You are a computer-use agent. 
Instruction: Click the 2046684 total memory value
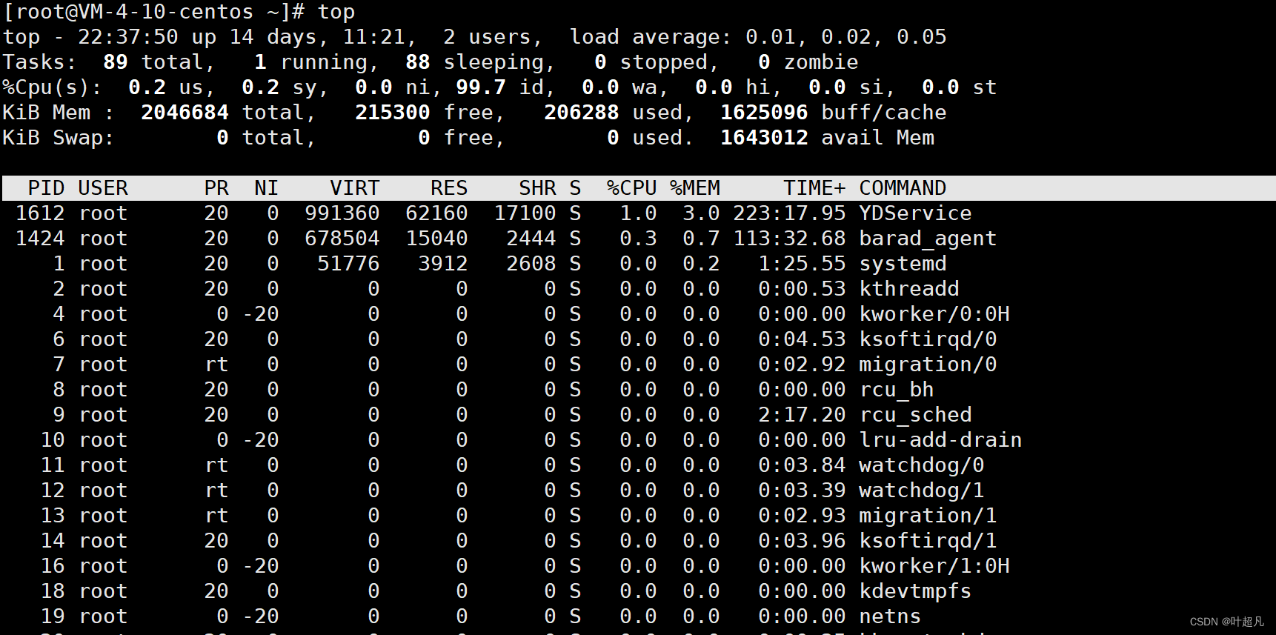[x=185, y=113]
